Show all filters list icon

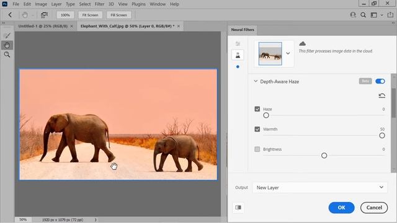(238, 44)
